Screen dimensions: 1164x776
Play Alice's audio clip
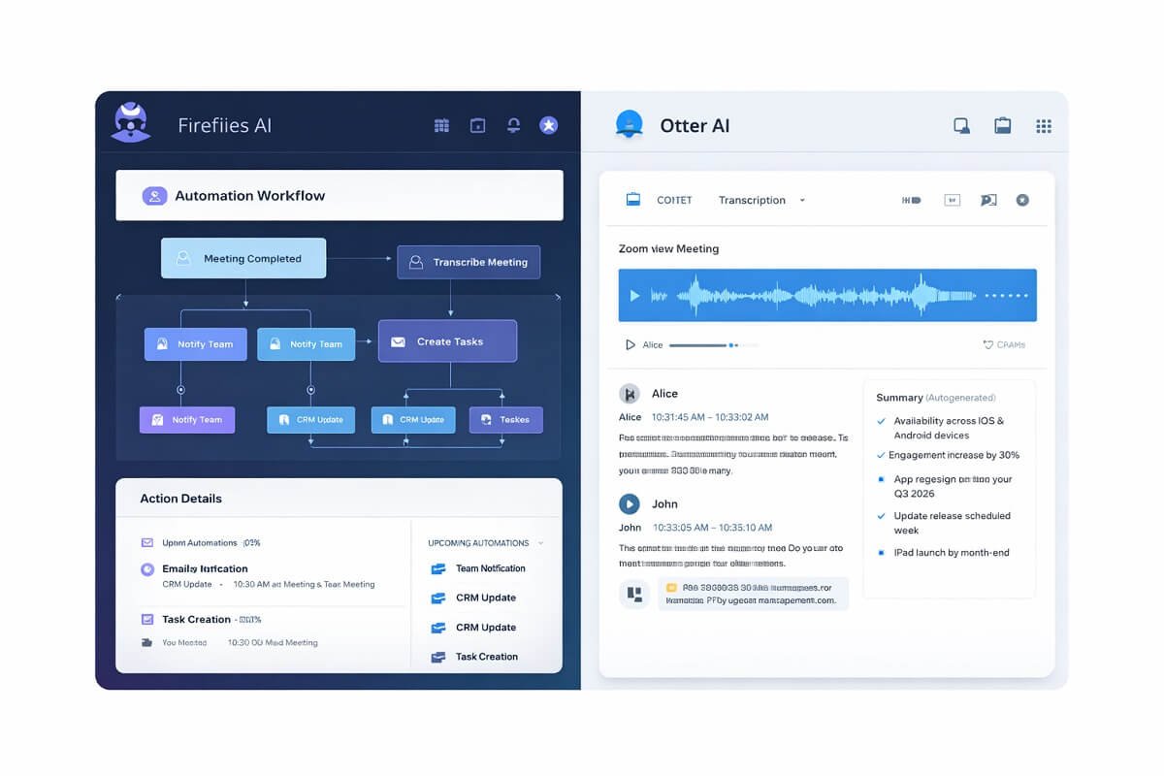coord(630,344)
